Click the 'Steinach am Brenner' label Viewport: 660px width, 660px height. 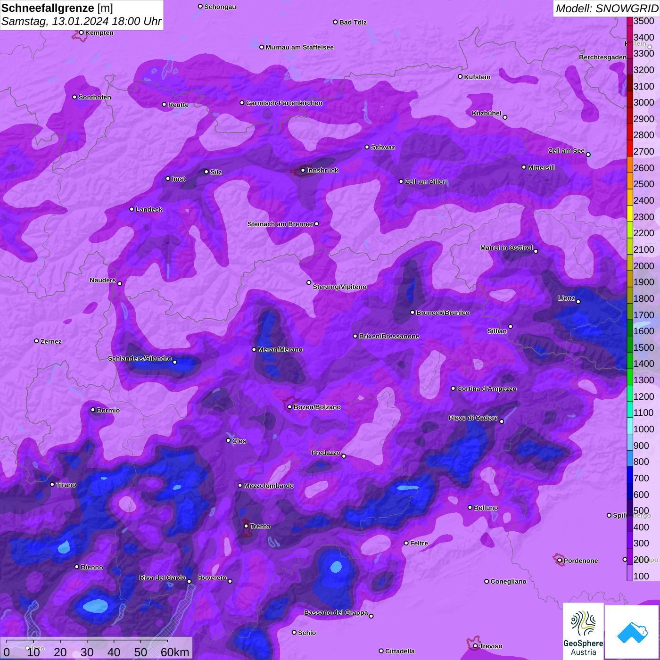280,224
